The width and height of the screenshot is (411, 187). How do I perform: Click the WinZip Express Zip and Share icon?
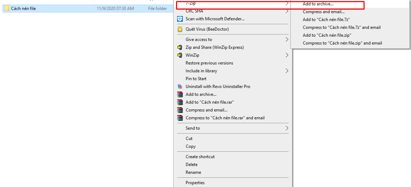pyautogui.click(x=180, y=47)
